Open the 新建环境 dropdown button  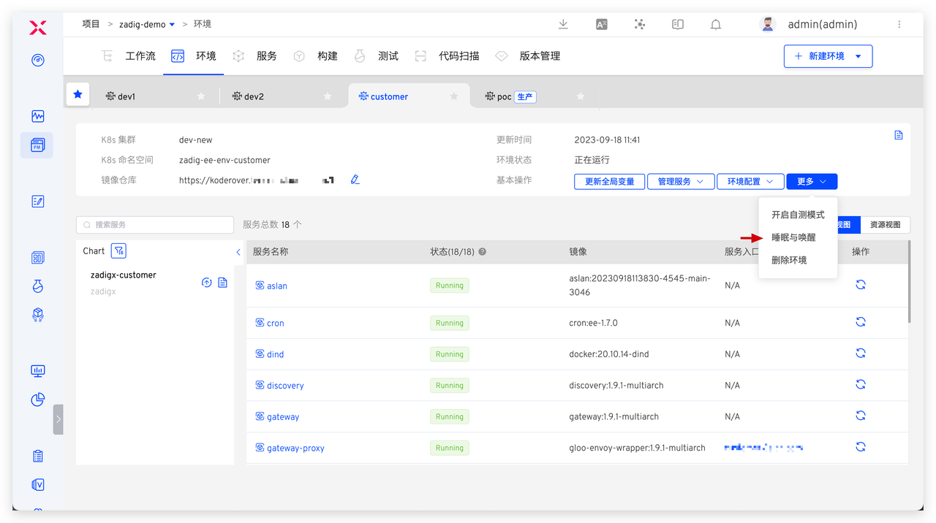pyautogui.click(x=828, y=56)
